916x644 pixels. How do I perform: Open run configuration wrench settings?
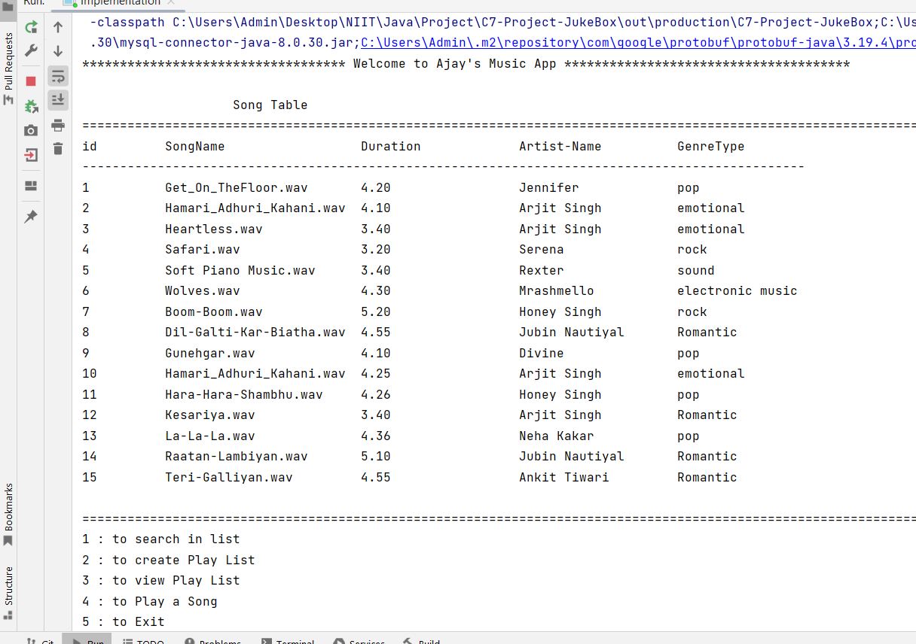(x=31, y=51)
